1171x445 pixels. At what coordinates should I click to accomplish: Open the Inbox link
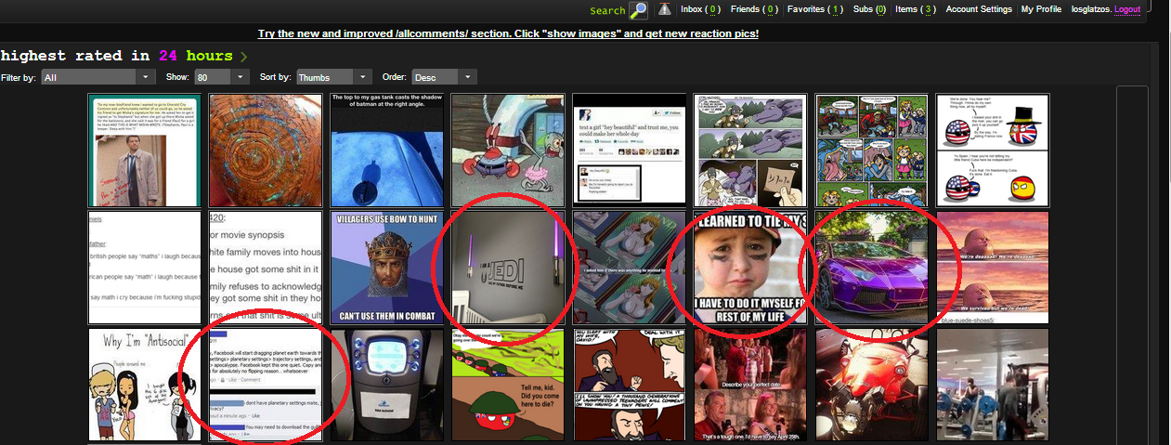click(700, 9)
